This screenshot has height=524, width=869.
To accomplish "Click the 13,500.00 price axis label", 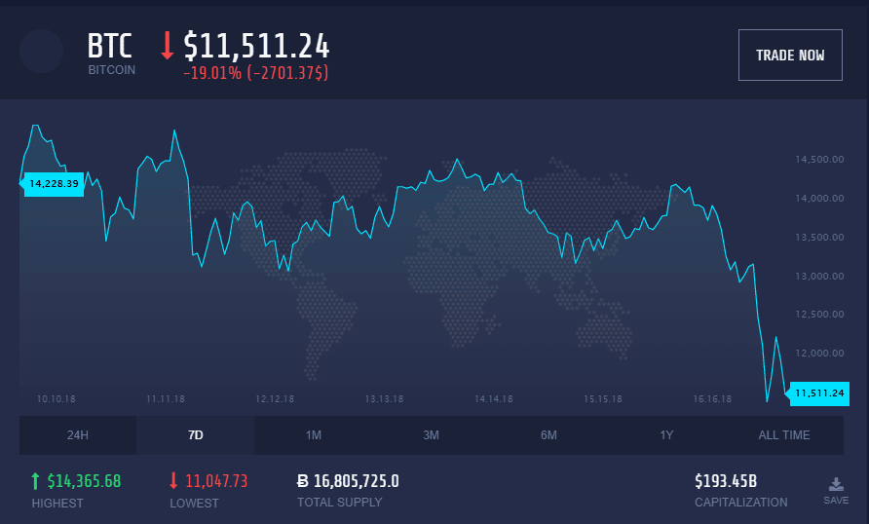I will pyautogui.click(x=819, y=237).
